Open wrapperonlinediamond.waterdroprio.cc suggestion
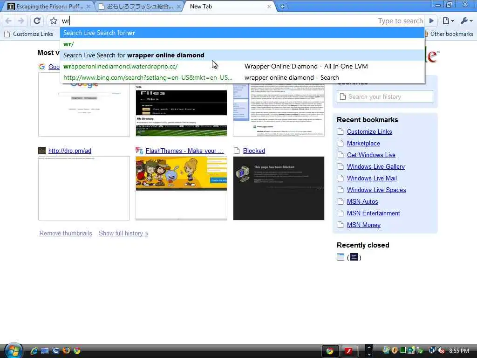Image resolution: width=477 pixels, height=358 pixels. pos(242,66)
